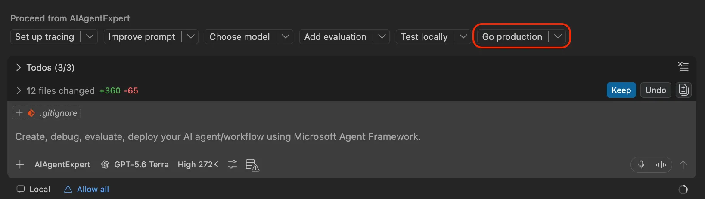
Task: Click the High 272K context setting
Action: [198, 165]
